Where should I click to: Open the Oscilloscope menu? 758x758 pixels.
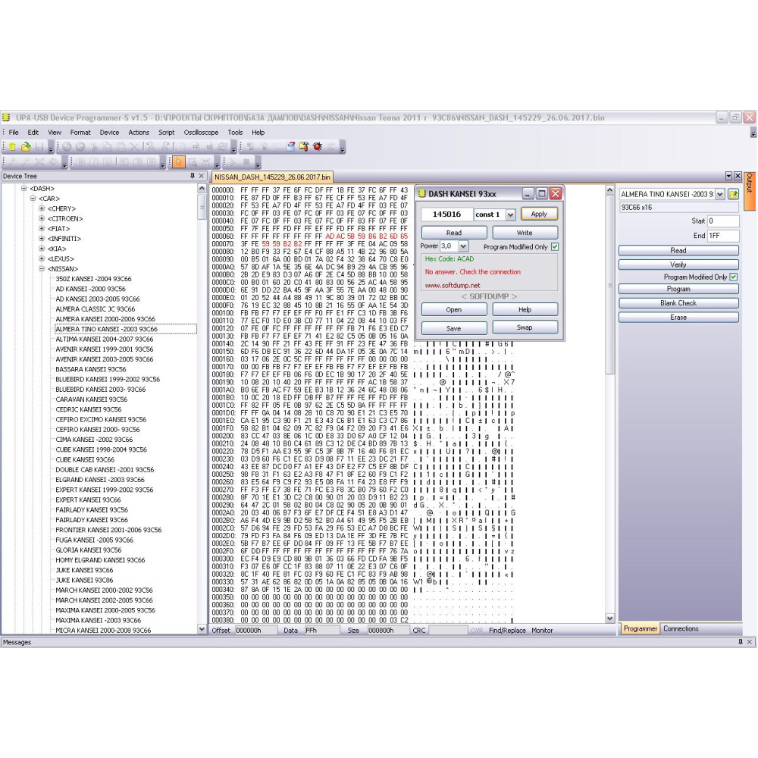tap(201, 133)
